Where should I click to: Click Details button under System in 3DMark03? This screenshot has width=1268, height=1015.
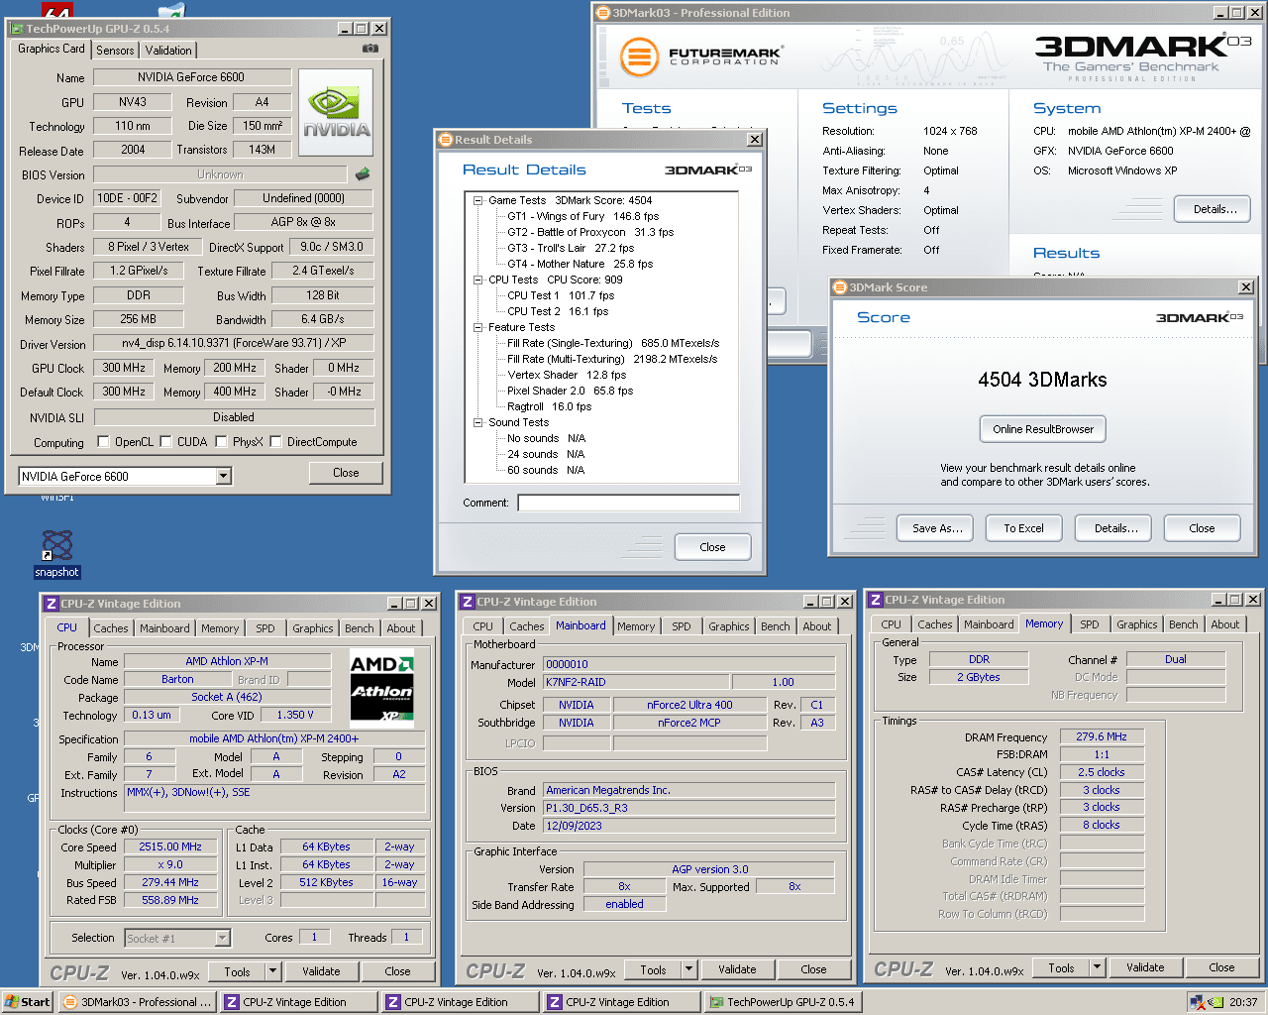tap(1215, 209)
